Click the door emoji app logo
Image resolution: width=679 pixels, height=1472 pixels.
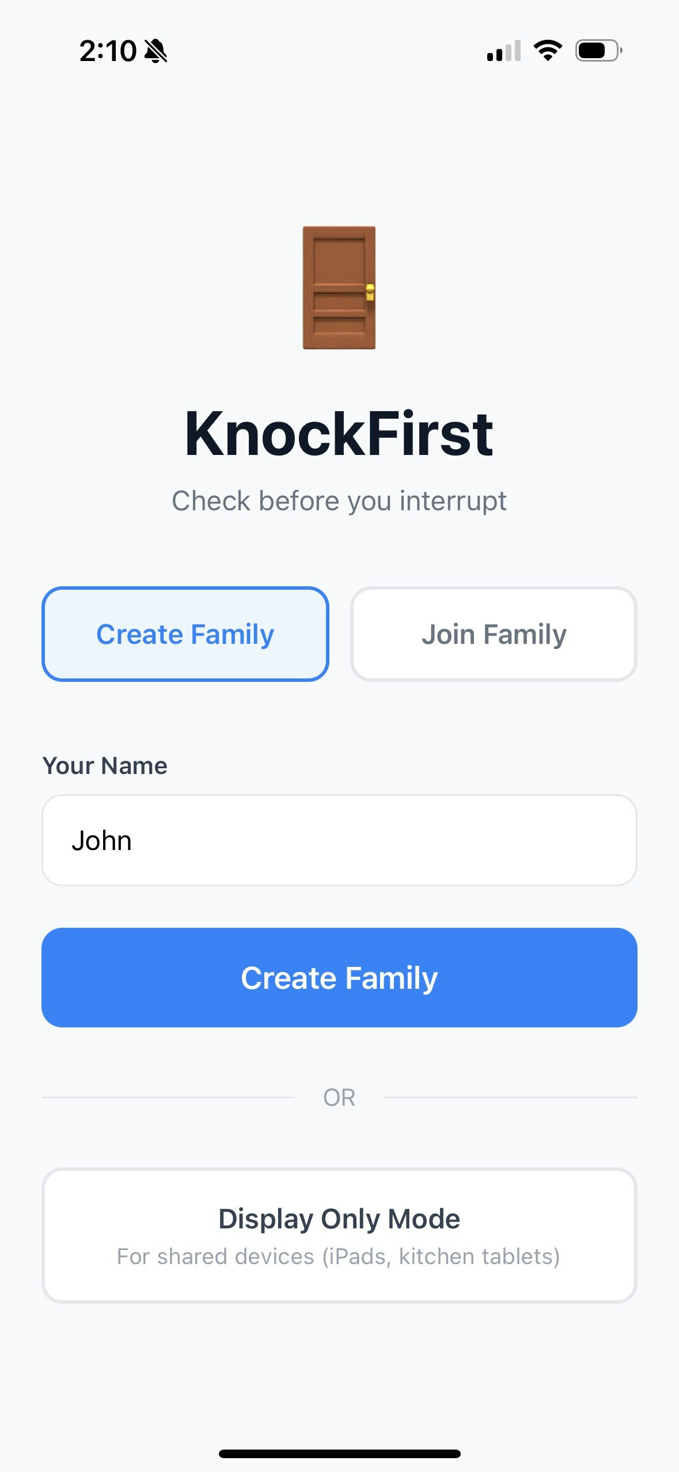click(339, 288)
